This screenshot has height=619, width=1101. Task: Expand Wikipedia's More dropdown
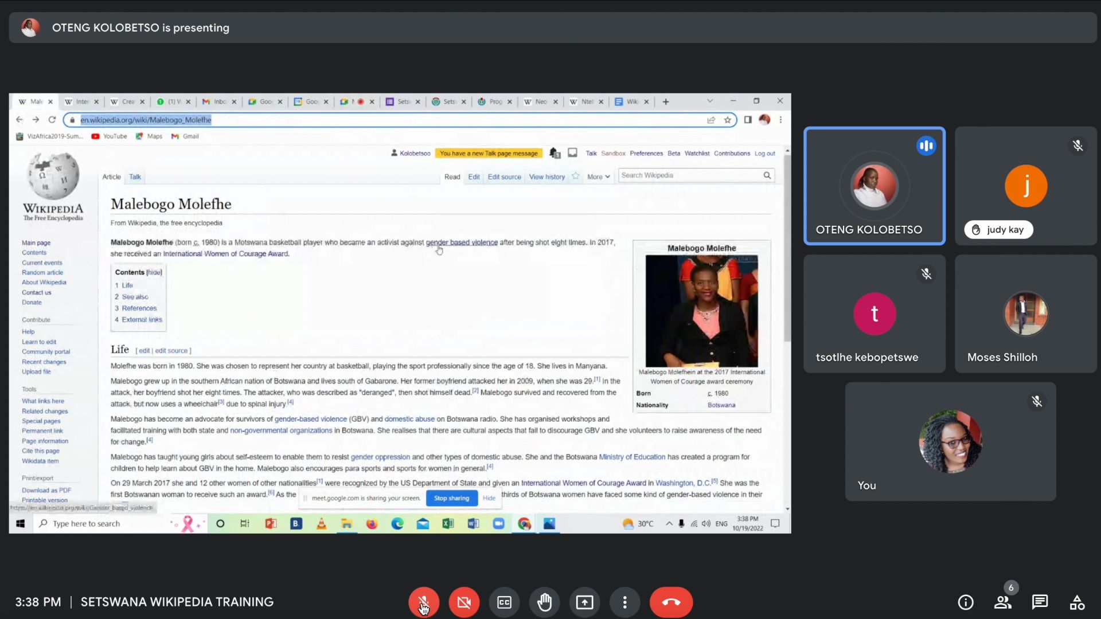598,177
